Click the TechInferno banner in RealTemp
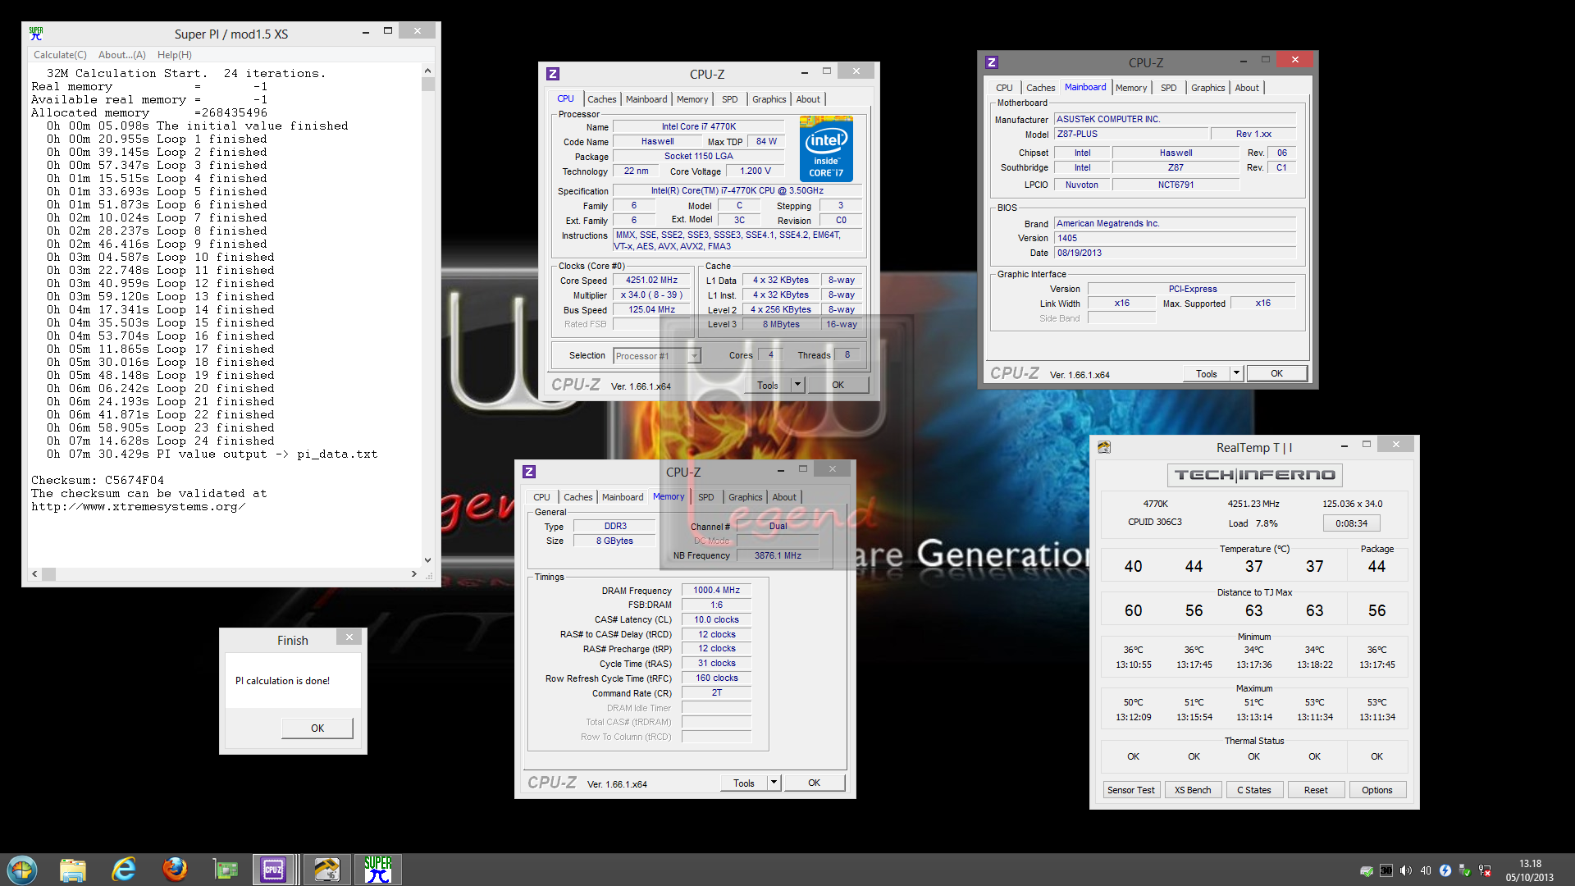 (1255, 475)
